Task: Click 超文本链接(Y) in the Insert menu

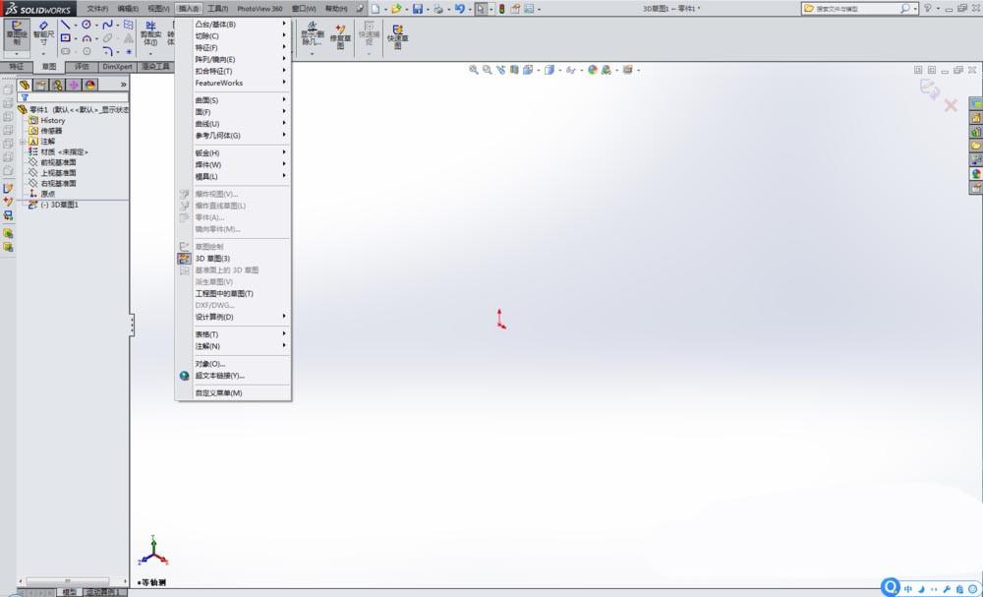Action: (223, 376)
